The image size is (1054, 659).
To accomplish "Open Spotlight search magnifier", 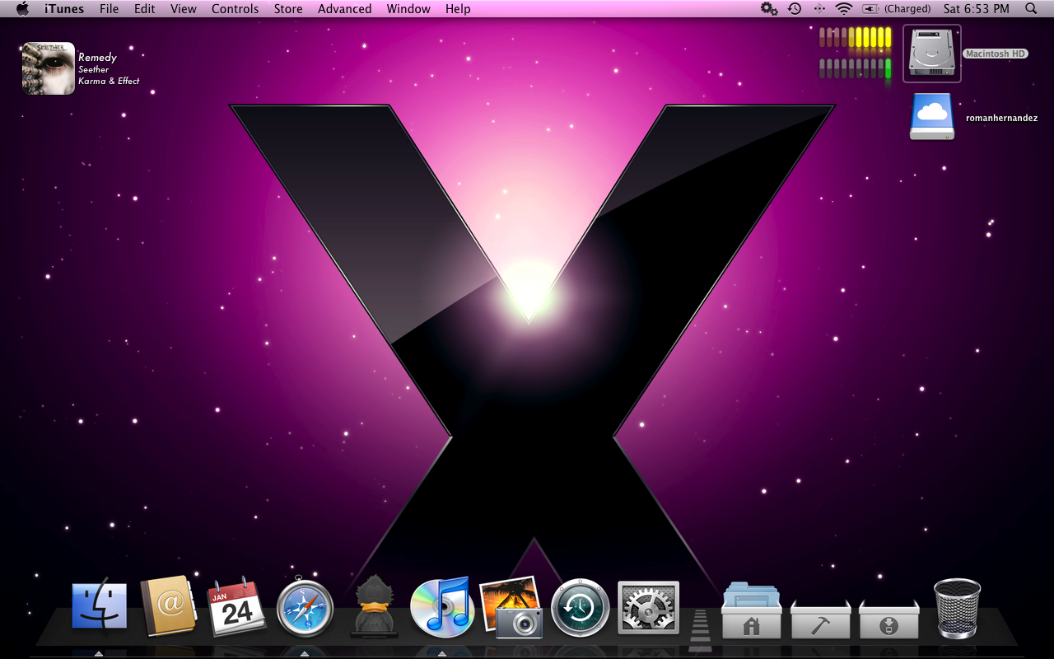I will (1031, 9).
